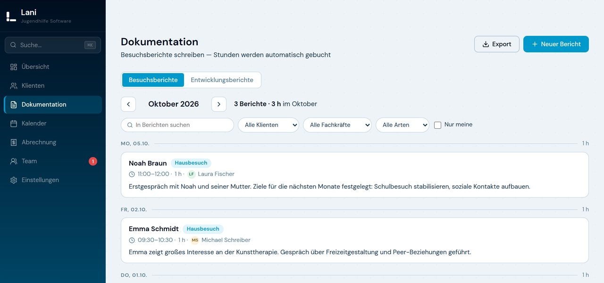Image resolution: width=604 pixels, height=283 pixels.
Task: Select Dokumentation in the sidebar
Action: (x=53, y=105)
